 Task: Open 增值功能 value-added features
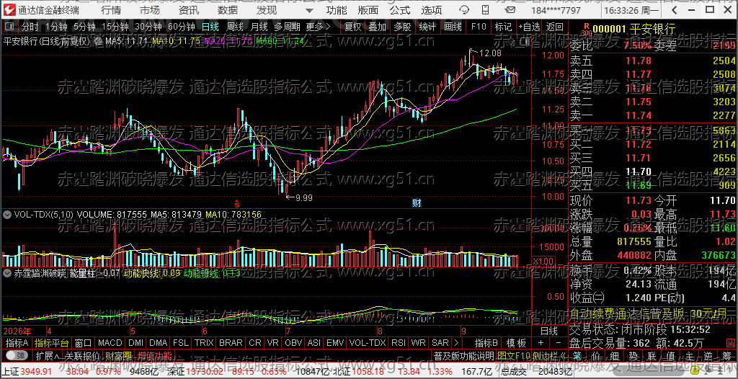155,355
